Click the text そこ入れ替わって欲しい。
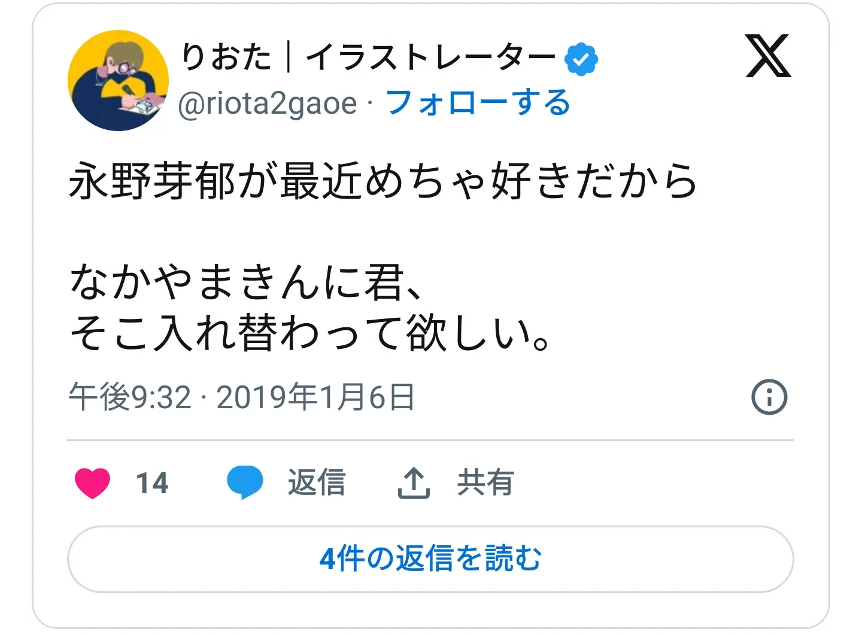 310,333
